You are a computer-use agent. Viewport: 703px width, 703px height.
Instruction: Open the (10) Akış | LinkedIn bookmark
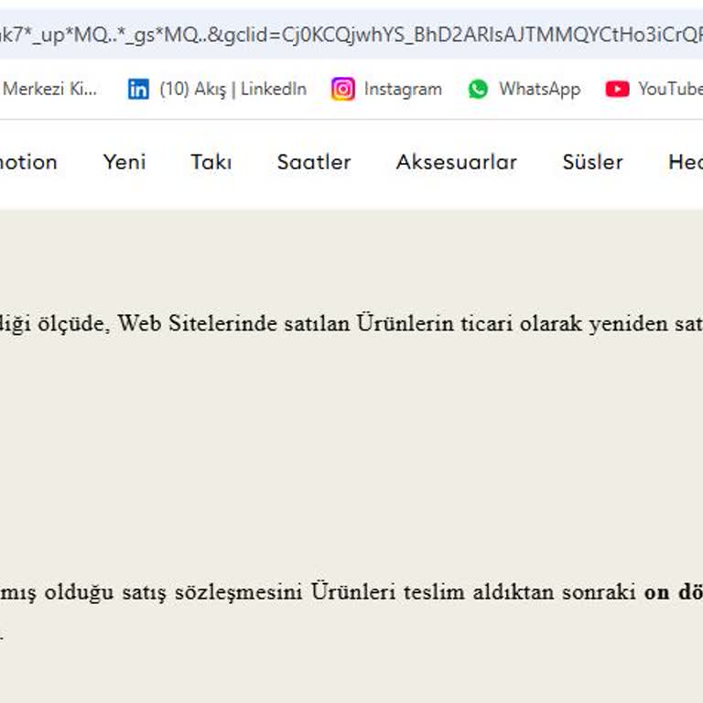pos(233,89)
